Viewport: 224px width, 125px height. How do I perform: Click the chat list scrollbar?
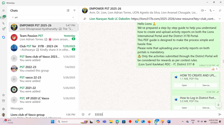click(x=78, y=27)
